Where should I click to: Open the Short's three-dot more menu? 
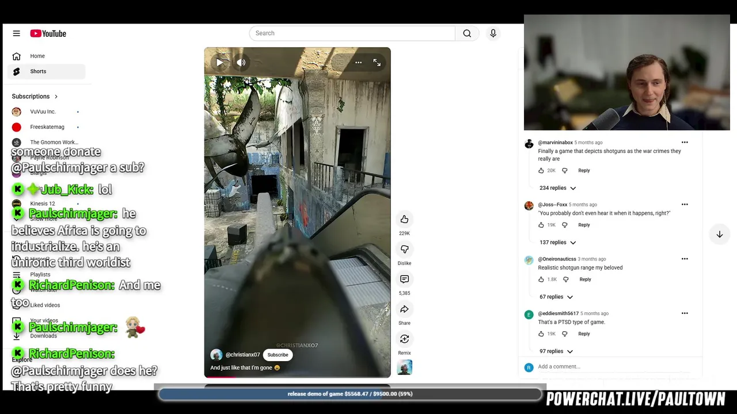coord(358,63)
